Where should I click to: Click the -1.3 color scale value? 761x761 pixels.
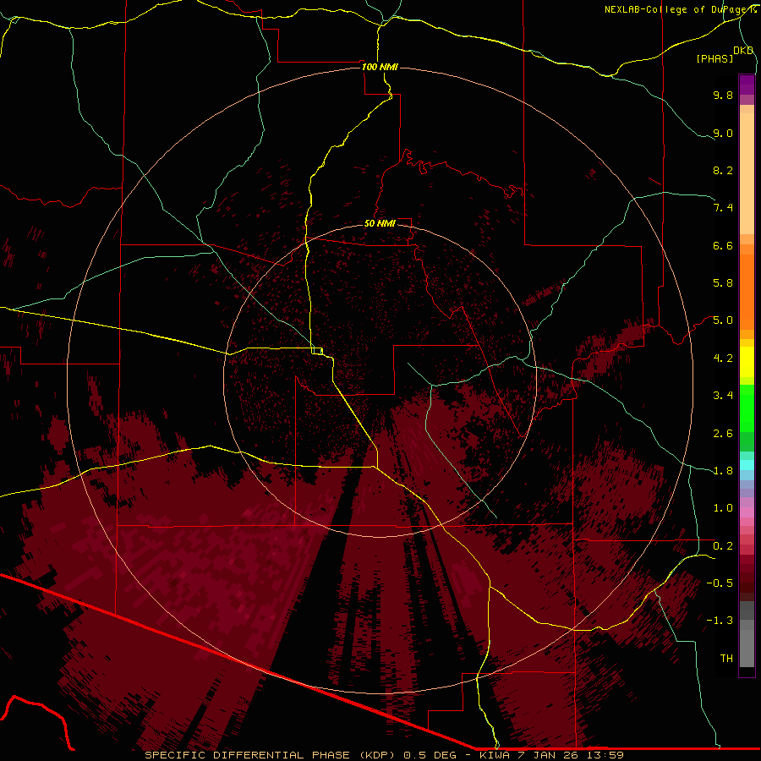click(x=720, y=621)
